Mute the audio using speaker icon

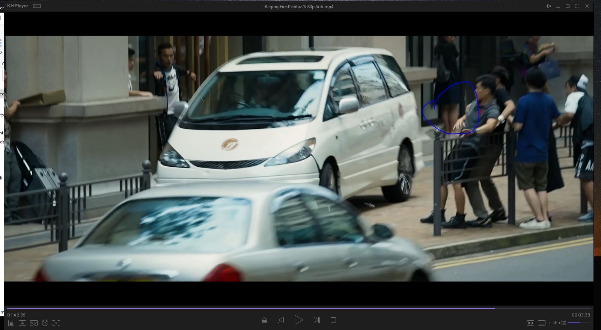click(x=562, y=323)
